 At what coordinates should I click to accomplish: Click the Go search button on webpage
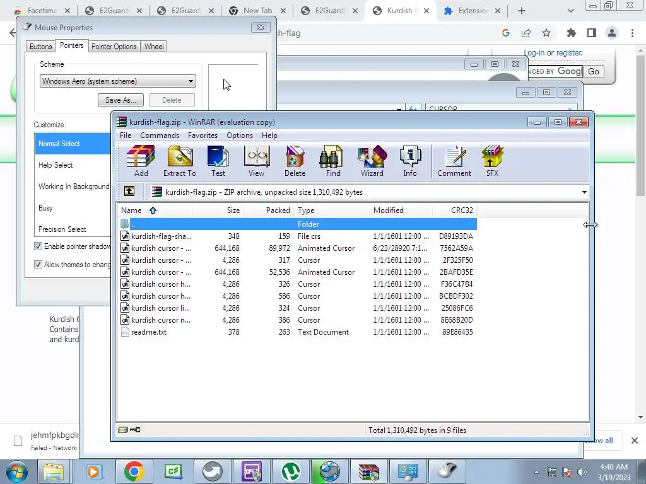tap(593, 71)
